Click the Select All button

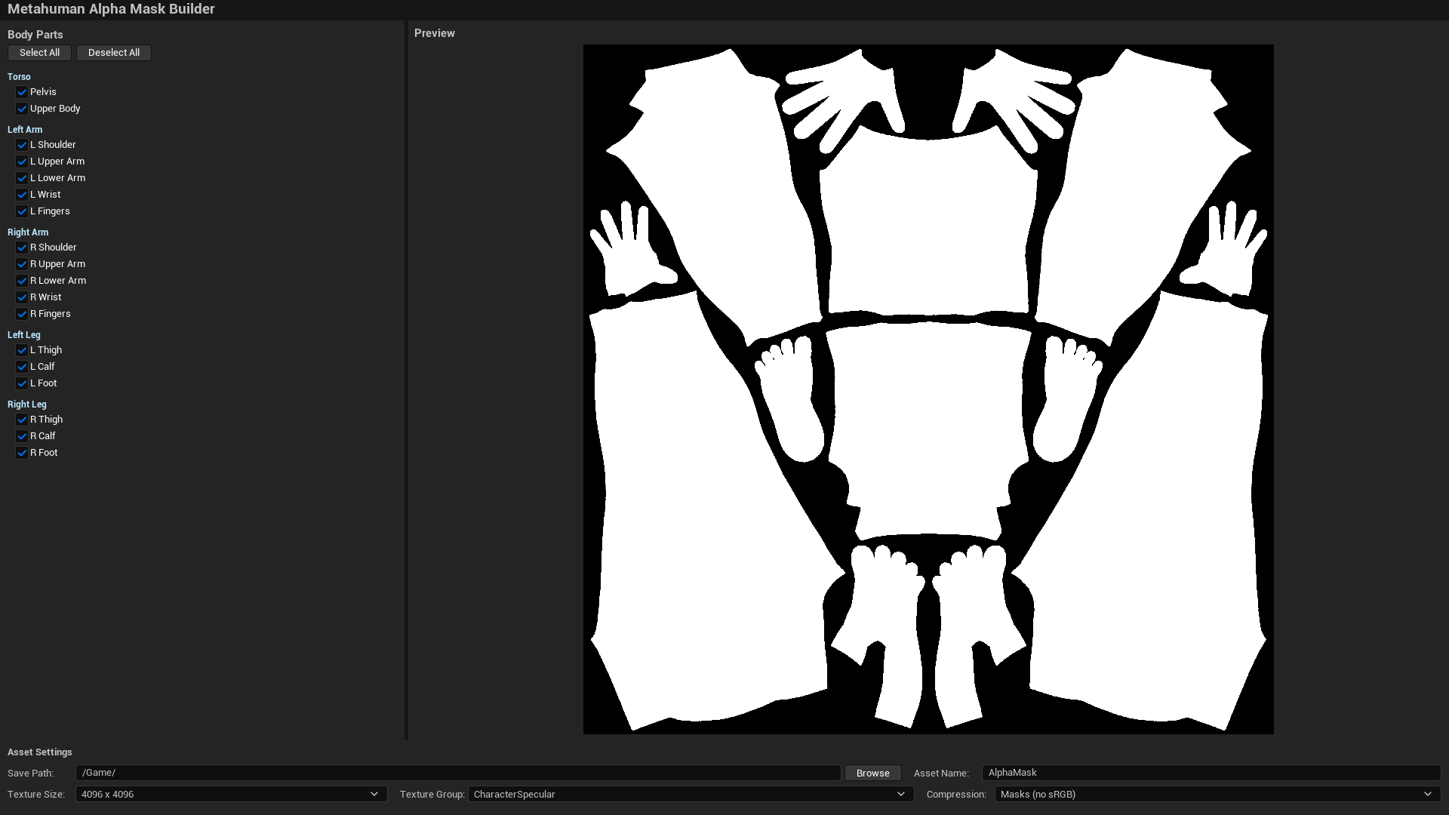click(39, 53)
